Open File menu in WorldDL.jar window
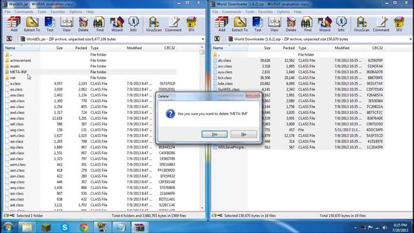Screen dimensions: 414x233 tap(7, 12)
